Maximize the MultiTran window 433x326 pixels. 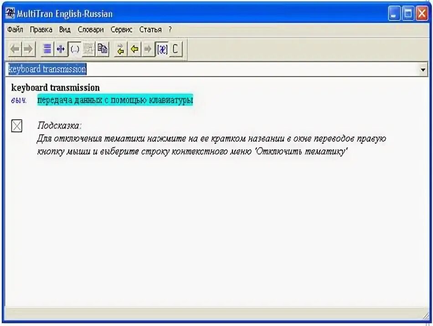408,13
